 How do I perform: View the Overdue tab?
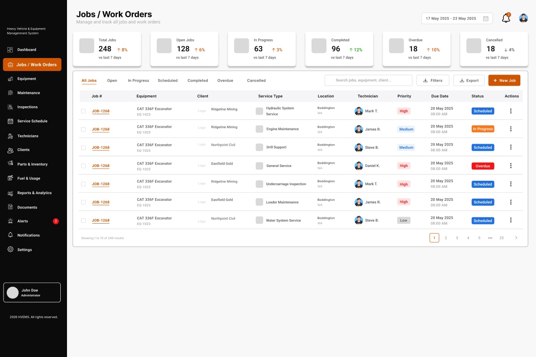tap(225, 81)
